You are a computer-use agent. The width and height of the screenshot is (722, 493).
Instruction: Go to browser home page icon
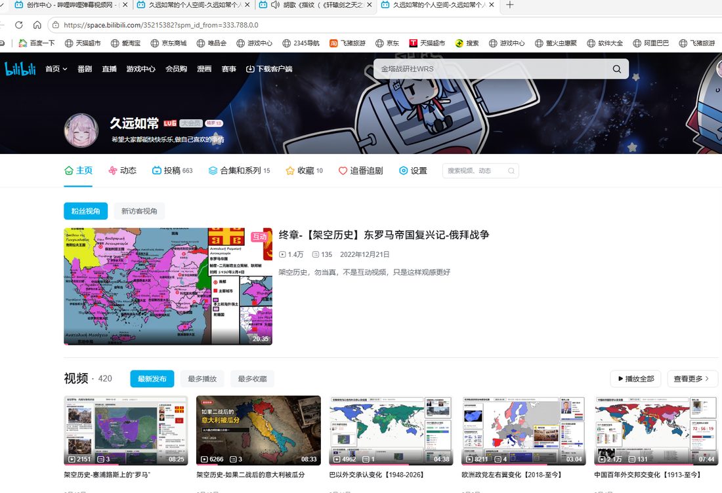coord(37,25)
